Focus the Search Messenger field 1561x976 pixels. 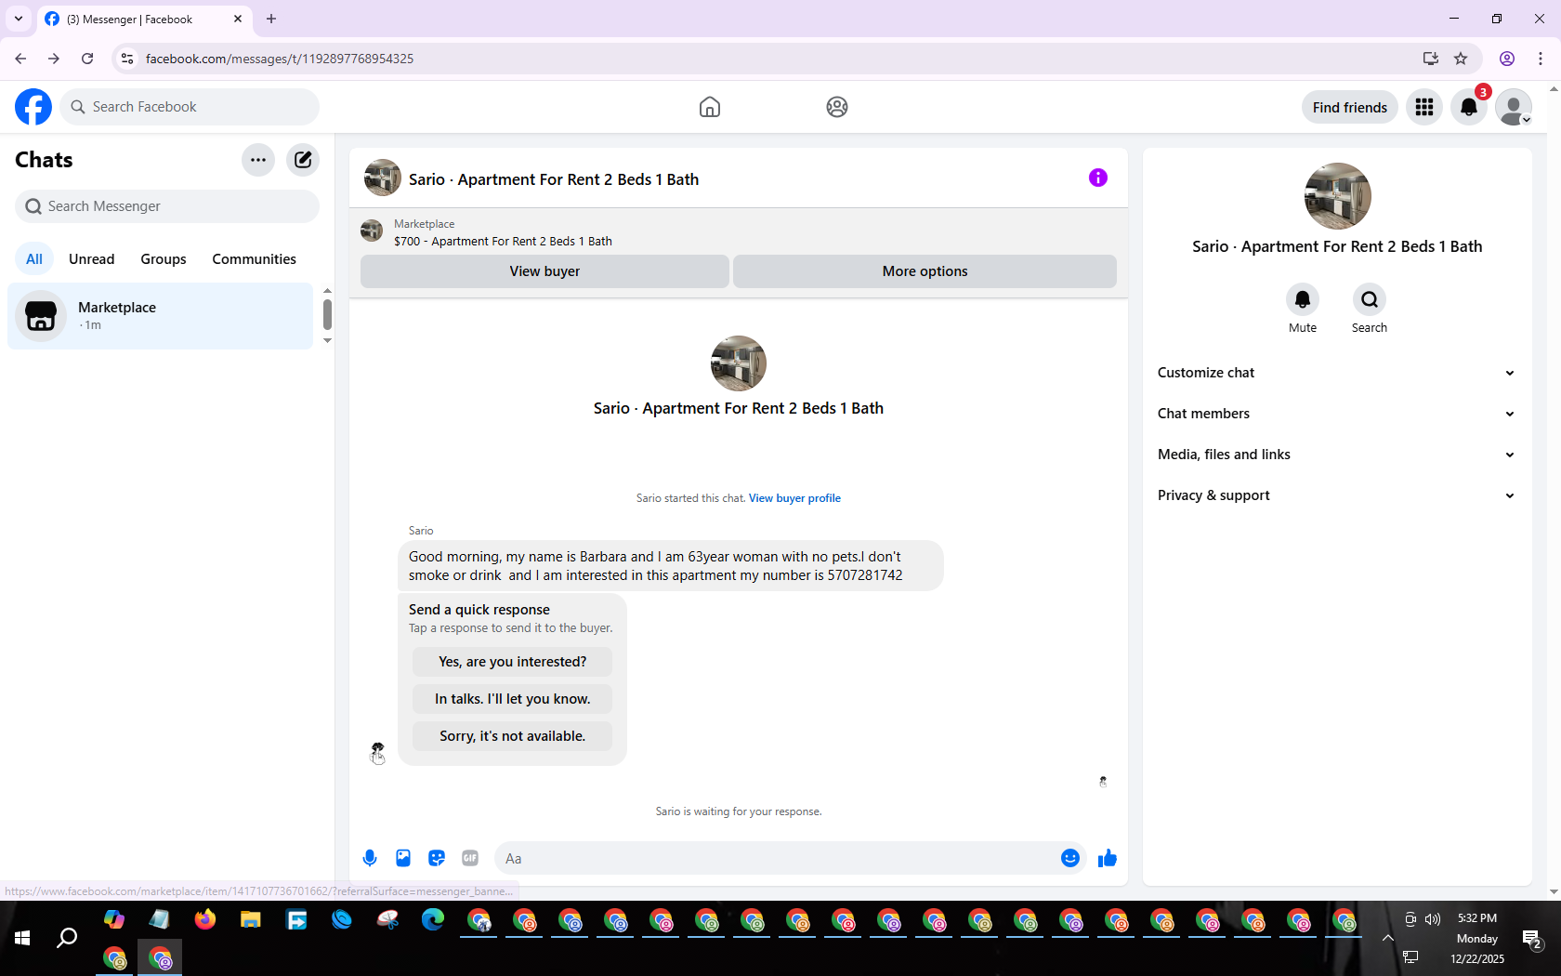(x=167, y=206)
